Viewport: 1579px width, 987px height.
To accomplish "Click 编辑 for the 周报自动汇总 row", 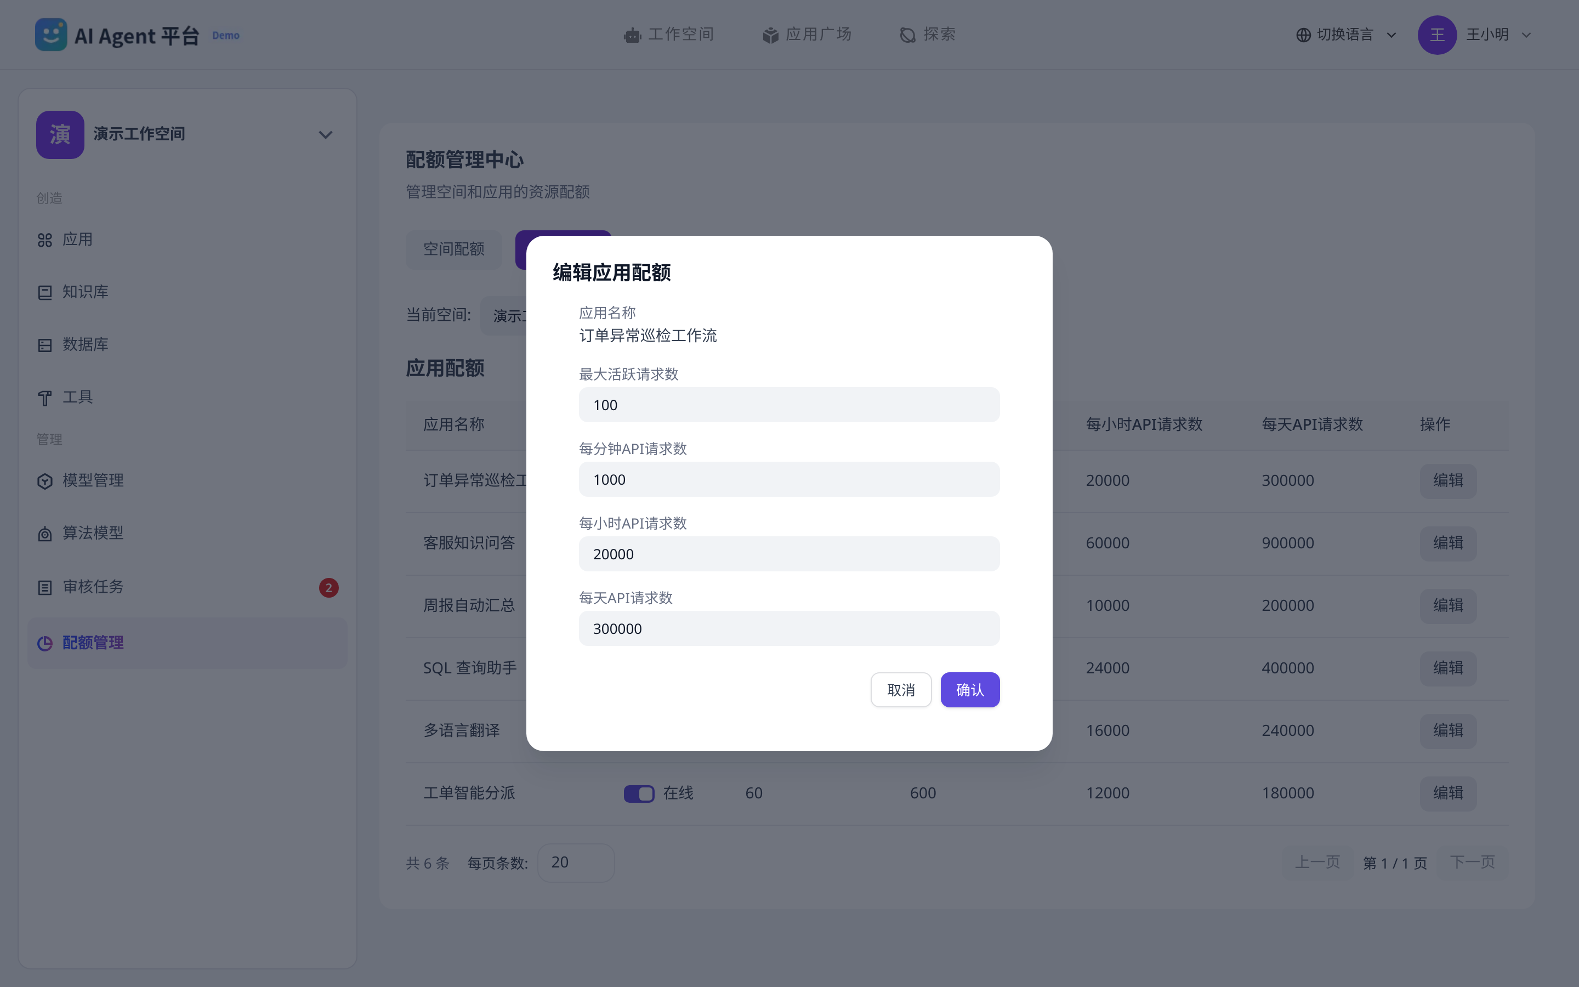I will (1448, 605).
